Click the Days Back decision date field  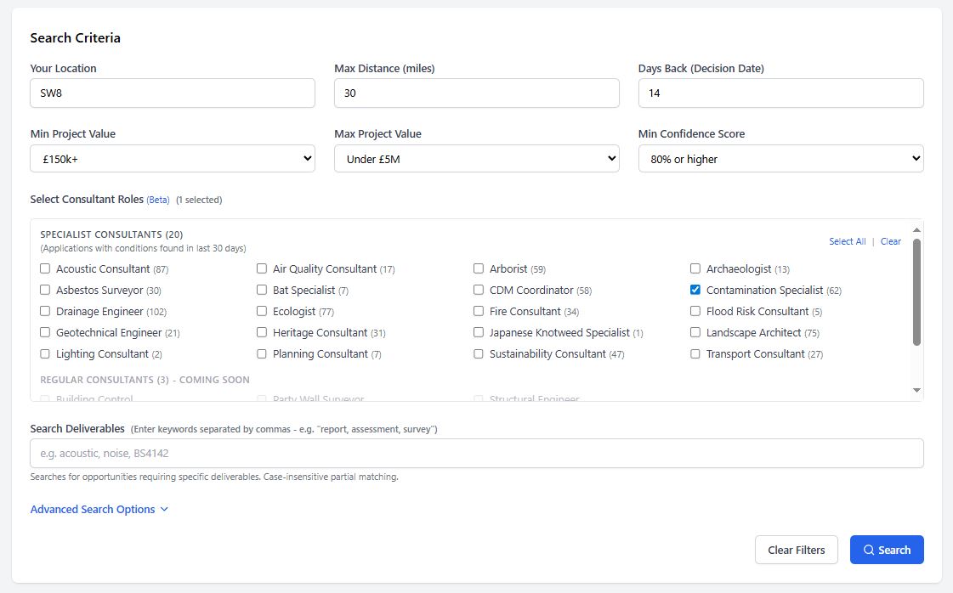(781, 93)
